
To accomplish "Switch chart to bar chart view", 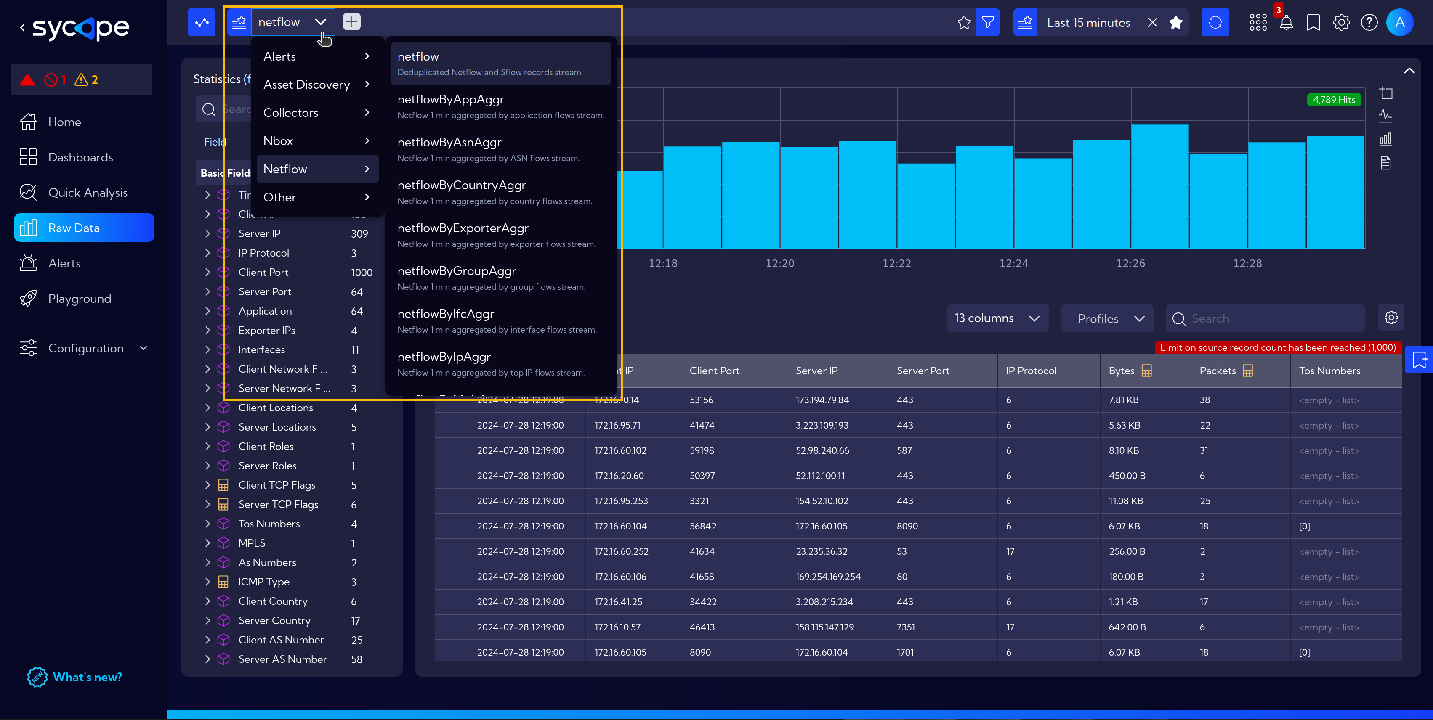I will (x=1386, y=139).
